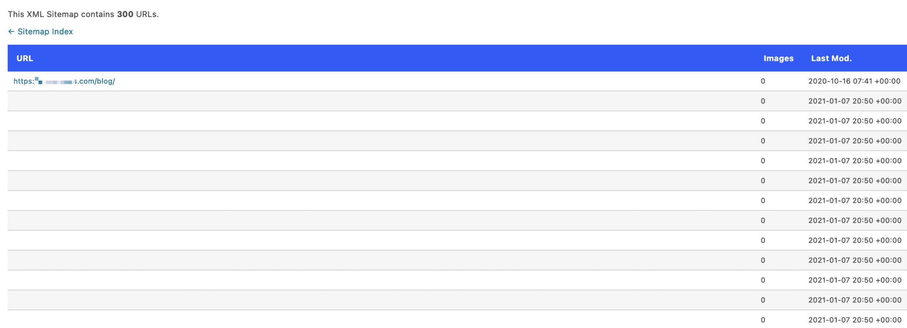907x328 pixels.
Task: Click the Images count of the blog row
Action: click(763, 81)
